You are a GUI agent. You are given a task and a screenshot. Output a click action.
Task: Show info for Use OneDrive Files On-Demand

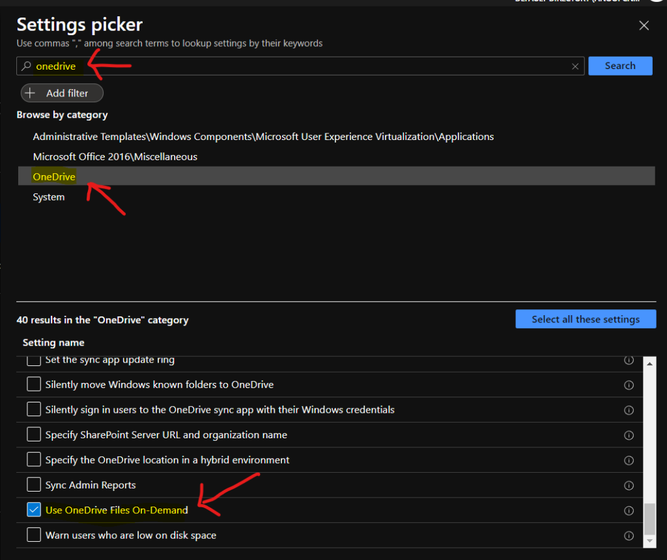click(x=629, y=511)
